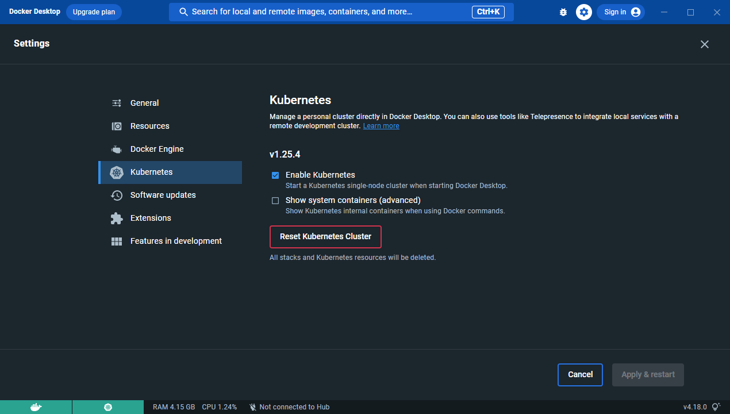Minimize the Docker Desktop window
Screen dimensions: 730x414
click(664, 12)
